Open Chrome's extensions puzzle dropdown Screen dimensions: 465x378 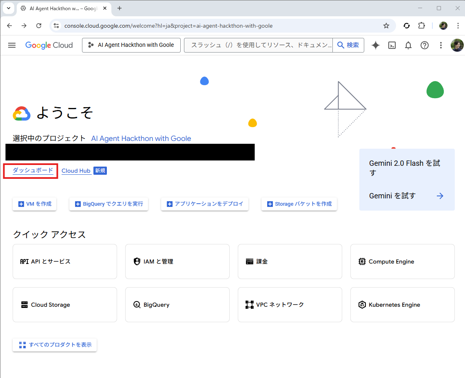click(421, 25)
